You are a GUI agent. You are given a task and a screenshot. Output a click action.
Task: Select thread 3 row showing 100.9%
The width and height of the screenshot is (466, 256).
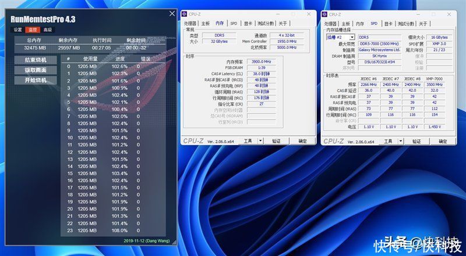click(x=113, y=88)
